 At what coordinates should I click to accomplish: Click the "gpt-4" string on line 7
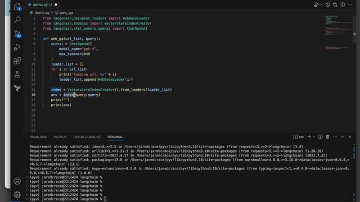tap(89, 49)
